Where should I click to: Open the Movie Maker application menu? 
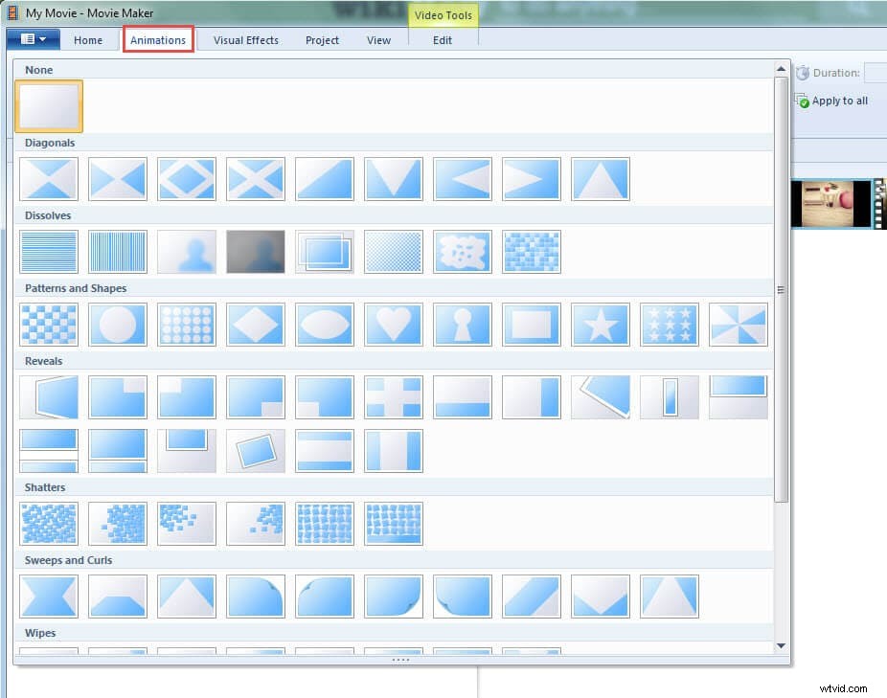[32, 39]
